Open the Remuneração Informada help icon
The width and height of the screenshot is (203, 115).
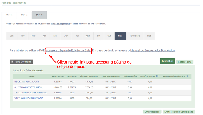(187, 76)
